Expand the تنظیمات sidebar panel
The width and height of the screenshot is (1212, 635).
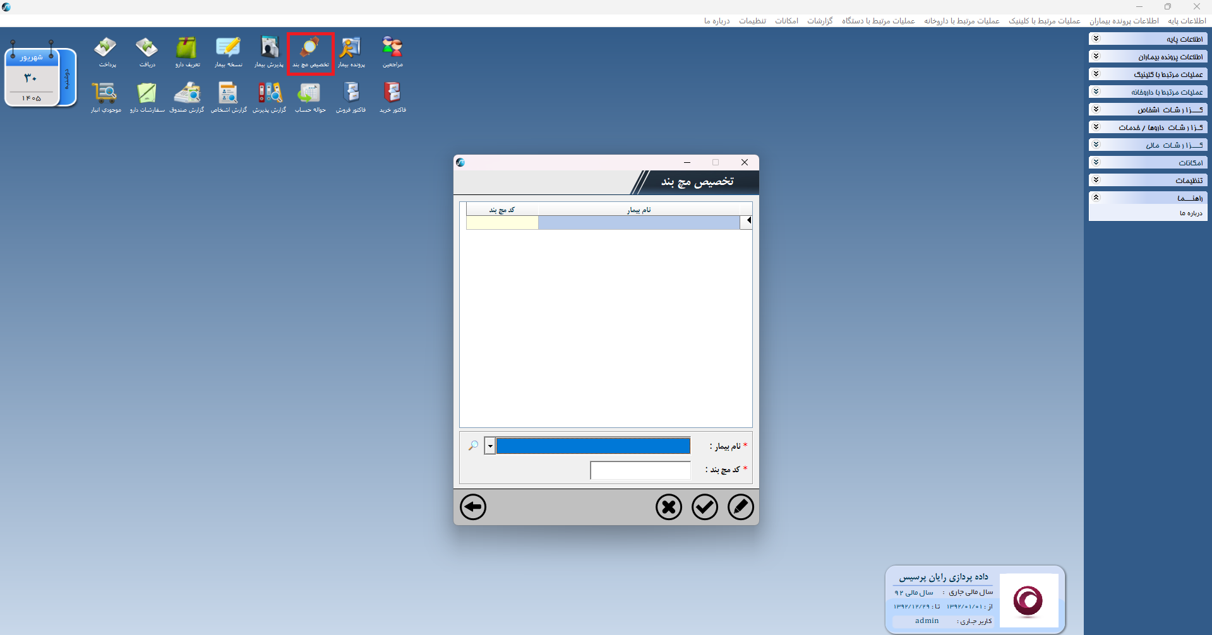pos(1148,181)
